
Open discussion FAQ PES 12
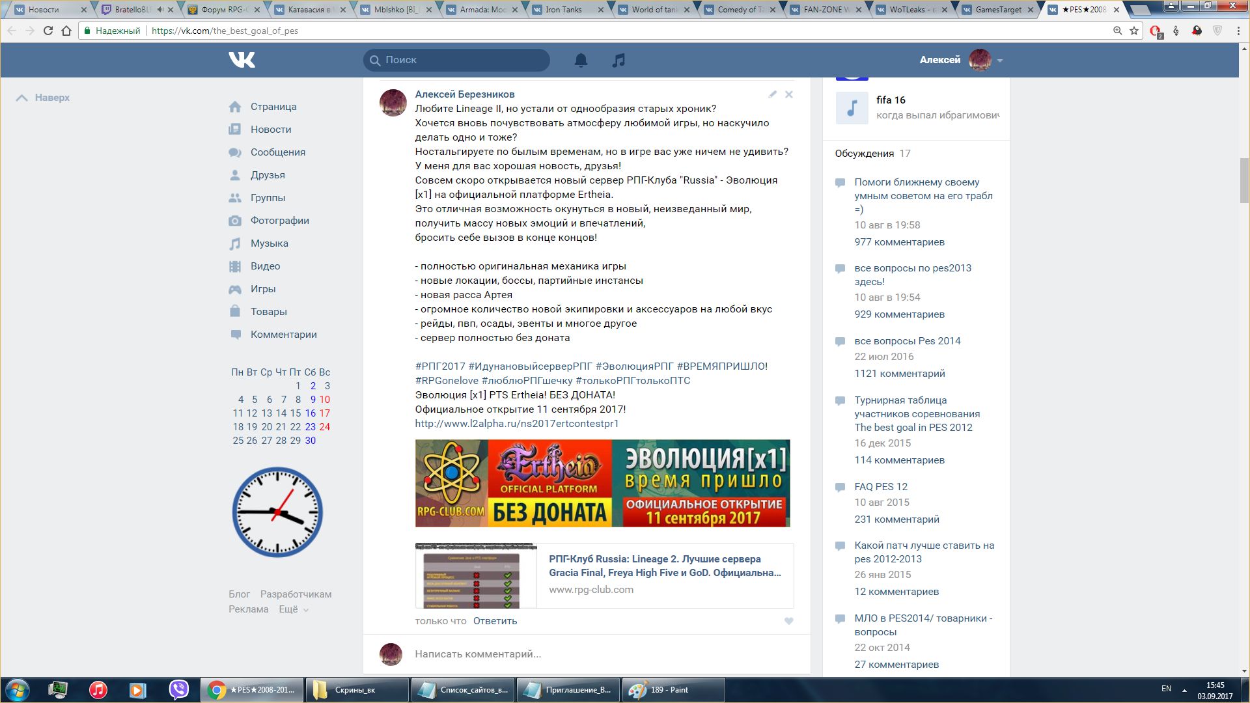coord(881,487)
